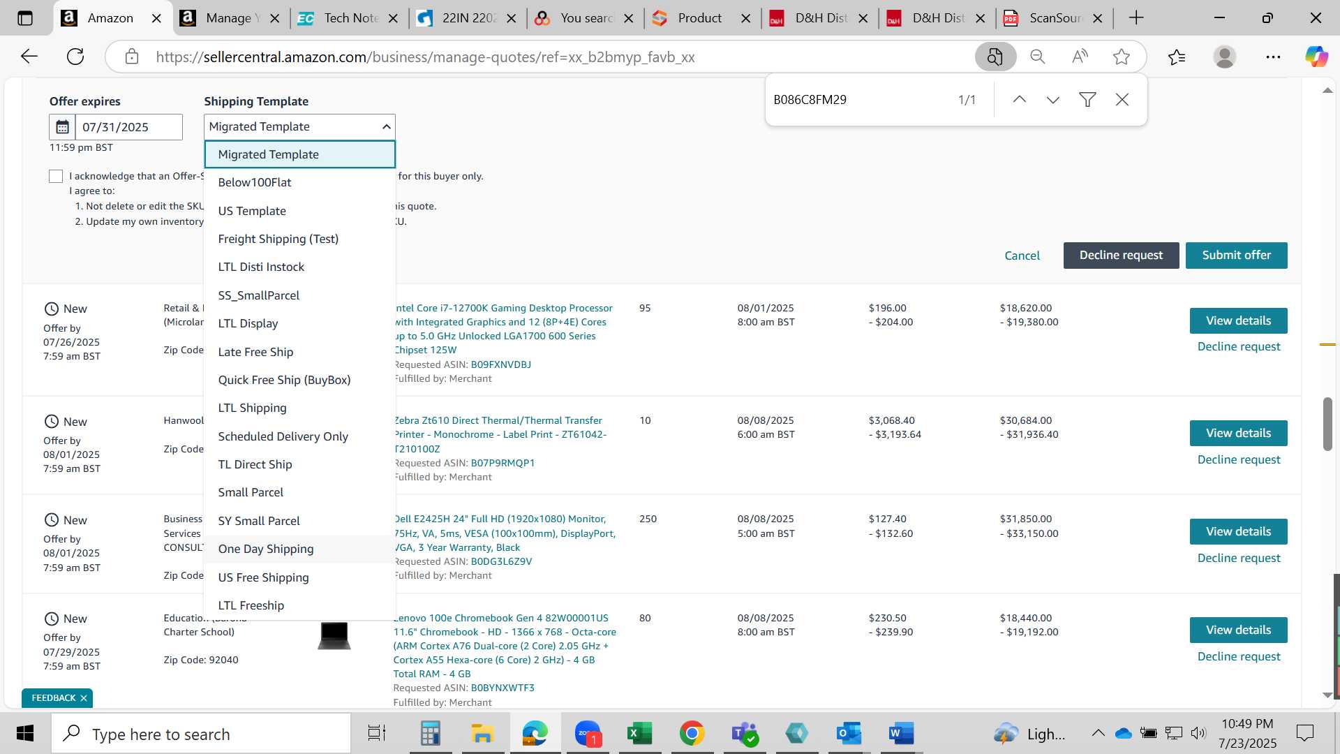Close the find-on-page bar

pyautogui.click(x=1122, y=100)
